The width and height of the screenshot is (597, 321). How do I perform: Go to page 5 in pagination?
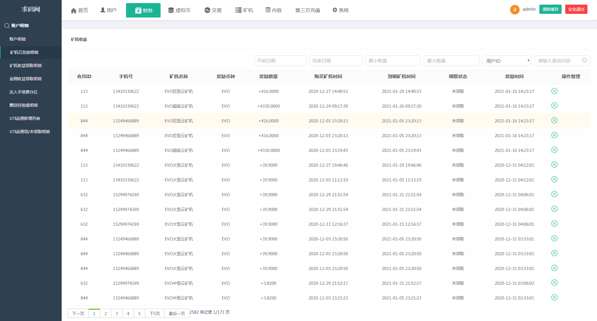139,314
